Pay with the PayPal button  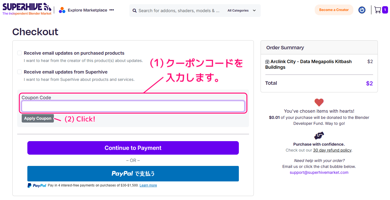tap(133, 174)
